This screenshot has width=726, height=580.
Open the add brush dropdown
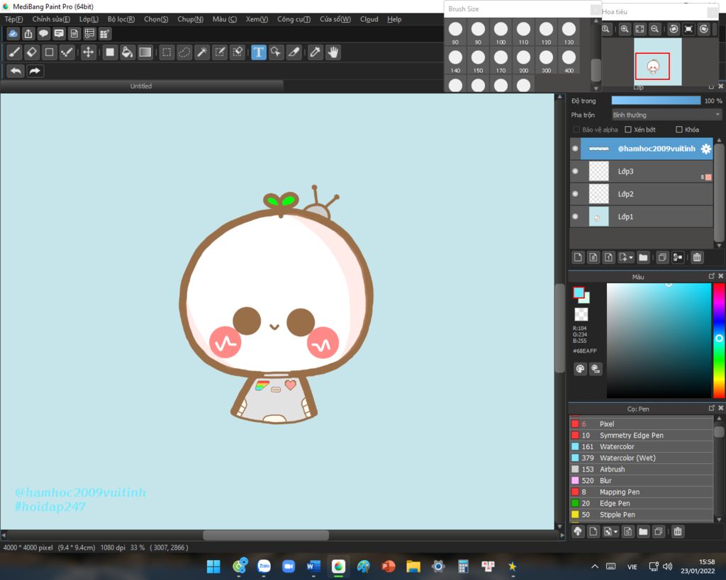(x=610, y=532)
